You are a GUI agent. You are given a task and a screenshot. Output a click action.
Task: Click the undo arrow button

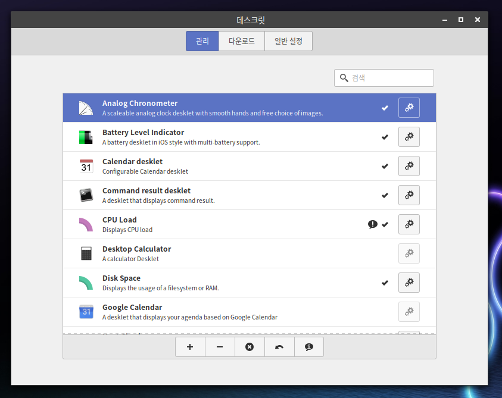279,347
